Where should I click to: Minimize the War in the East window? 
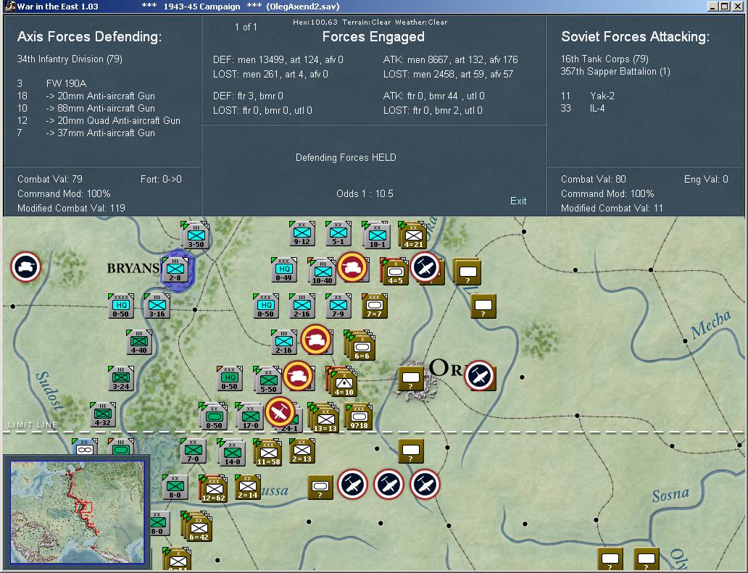pos(713,7)
